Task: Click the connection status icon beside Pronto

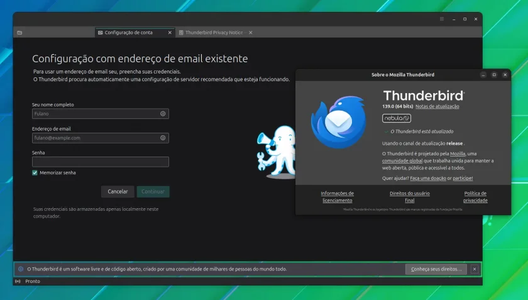Action: [18, 281]
